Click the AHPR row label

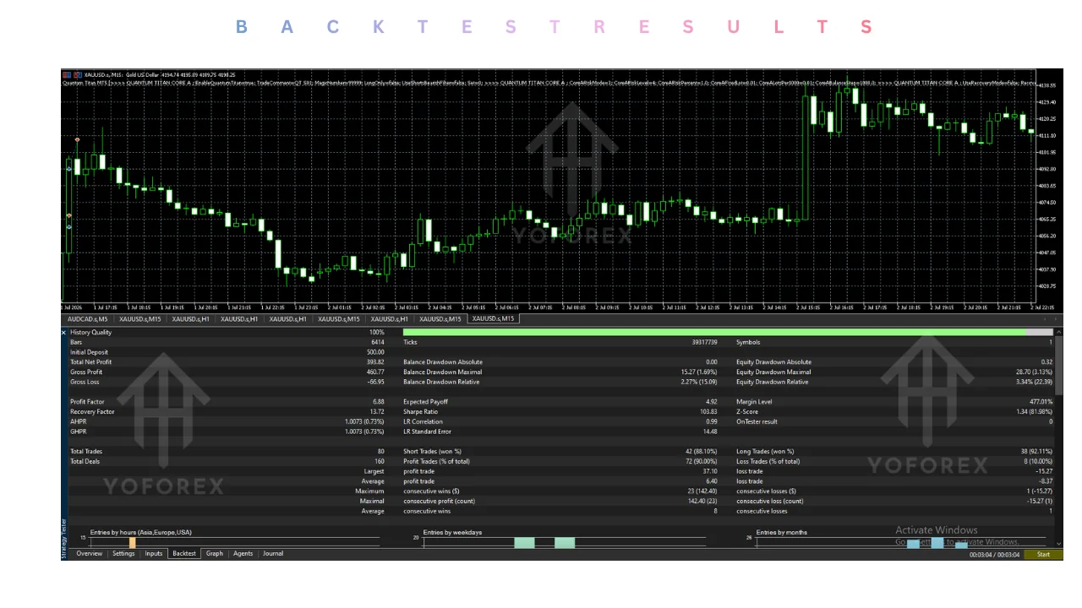79,421
